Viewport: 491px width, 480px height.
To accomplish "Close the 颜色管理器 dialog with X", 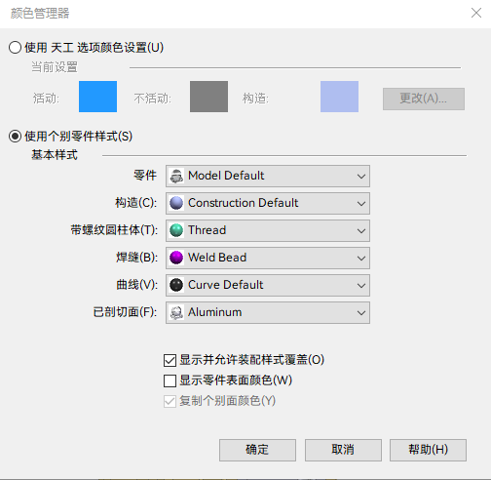I will coord(476,13).
